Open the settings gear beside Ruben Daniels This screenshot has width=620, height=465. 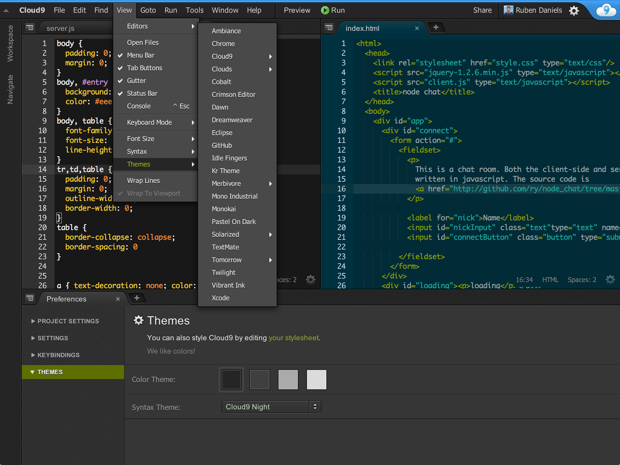point(574,10)
